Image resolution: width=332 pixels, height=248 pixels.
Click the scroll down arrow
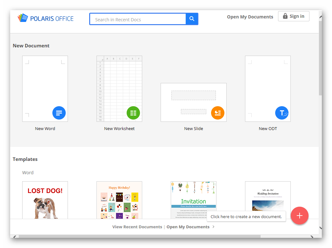pyautogui.click(x=320, y=228)
